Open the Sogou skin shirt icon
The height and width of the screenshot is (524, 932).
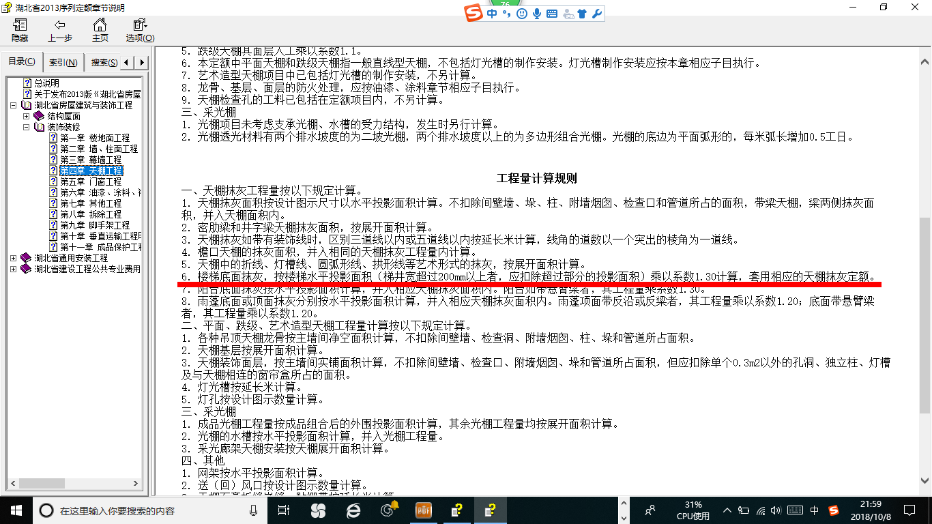pyautogui.click(x=582, y=14)
